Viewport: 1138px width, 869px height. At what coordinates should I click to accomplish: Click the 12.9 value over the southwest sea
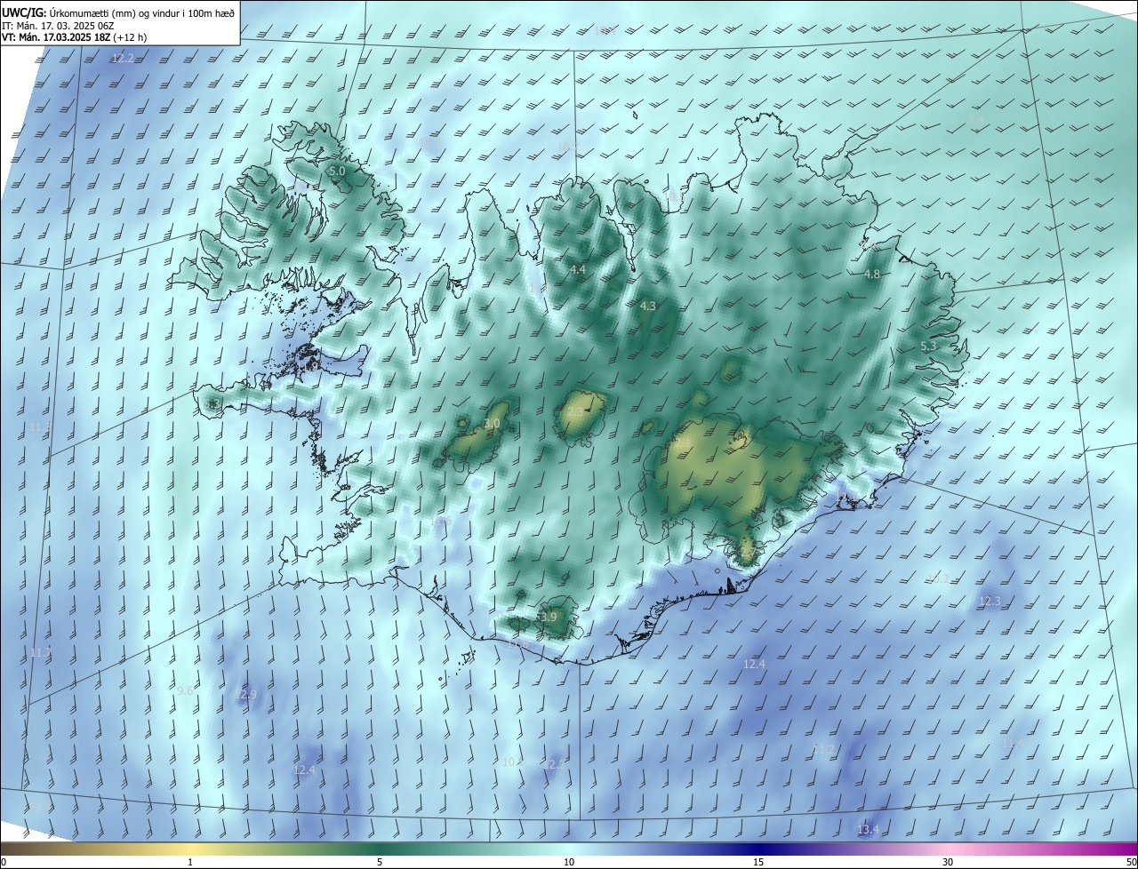coord(245,695)
